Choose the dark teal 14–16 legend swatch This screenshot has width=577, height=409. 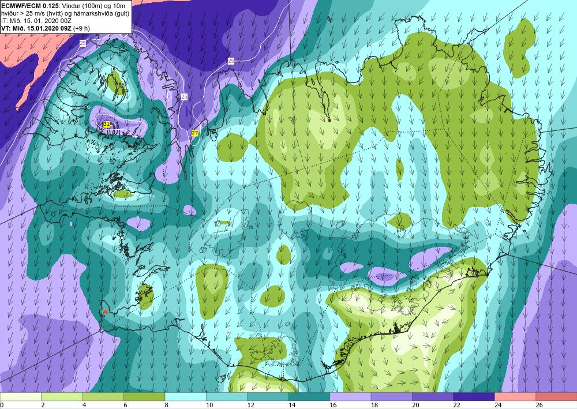point(309,397)
